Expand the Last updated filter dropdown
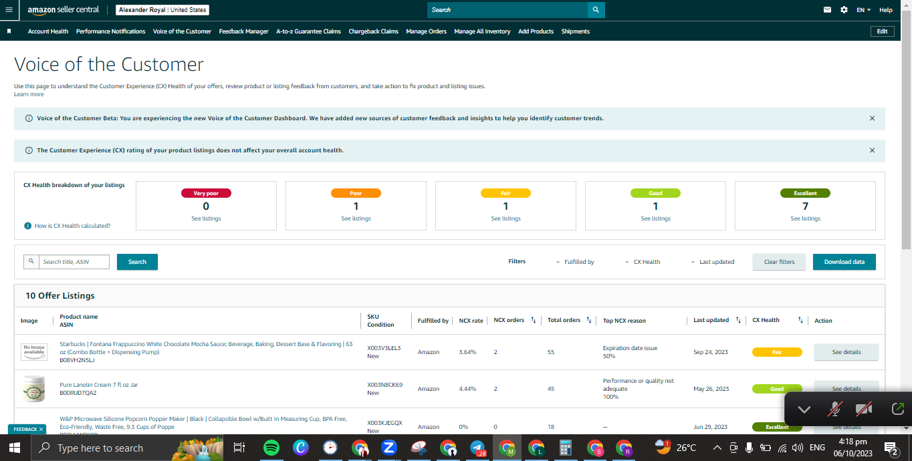Screen dimensions: 912x461 click(x=713, y=262)
